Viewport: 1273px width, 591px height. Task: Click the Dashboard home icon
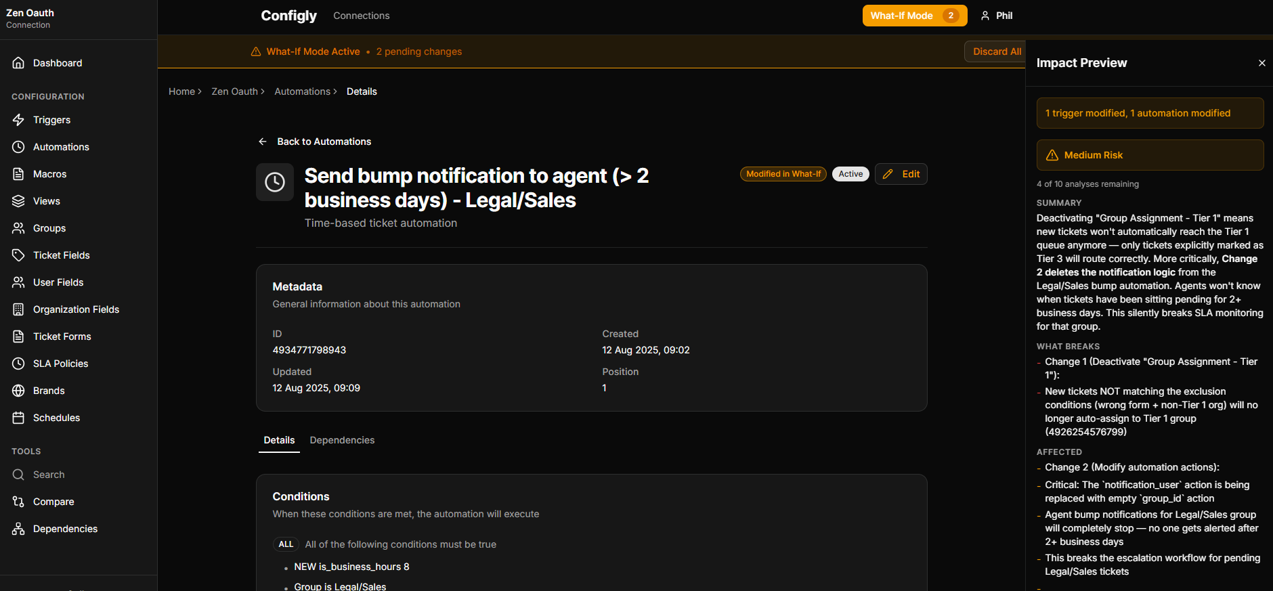(x=18, y=63)
